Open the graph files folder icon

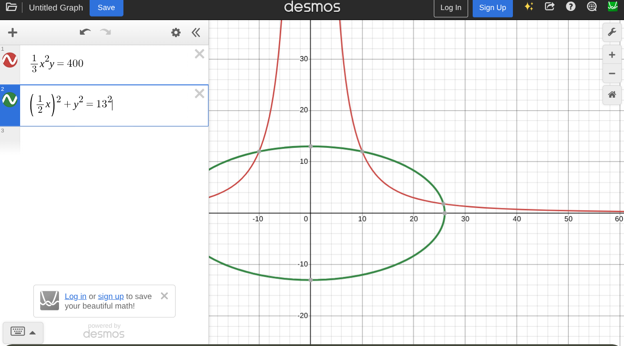click(x=11, y=7)
